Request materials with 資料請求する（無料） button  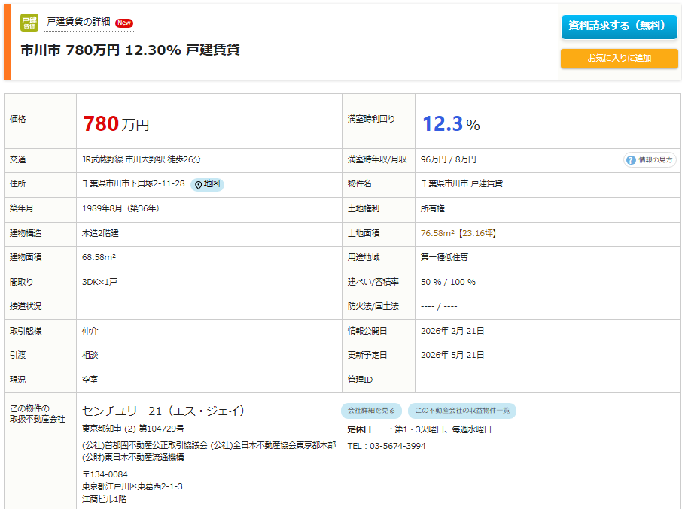point(619,26)
